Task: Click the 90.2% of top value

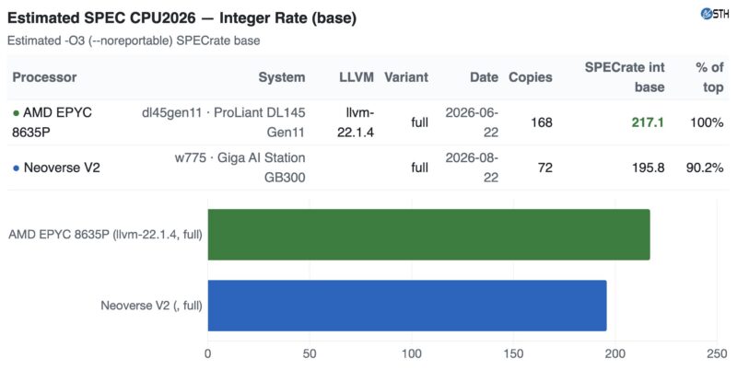Action: click(705, 168)
